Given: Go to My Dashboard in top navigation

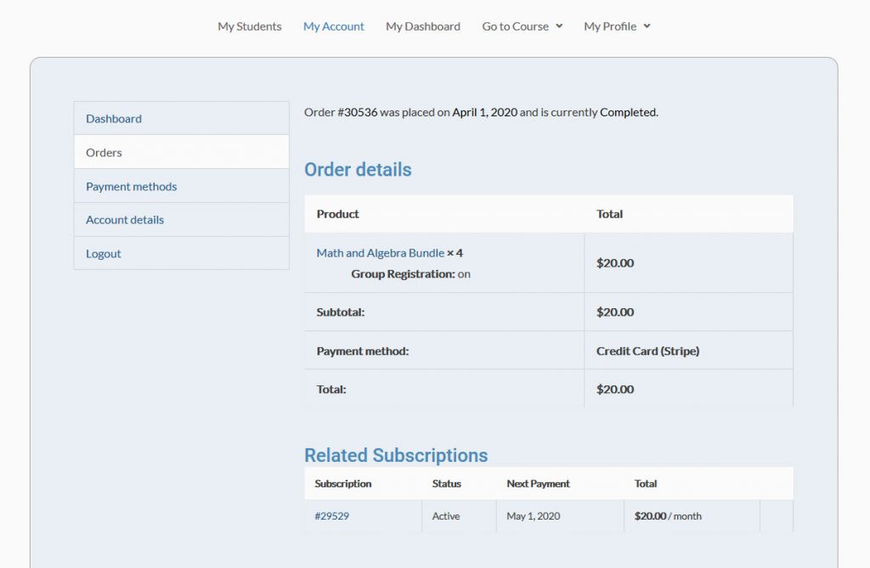Looking at the screenshot, I should pos(423,26).
